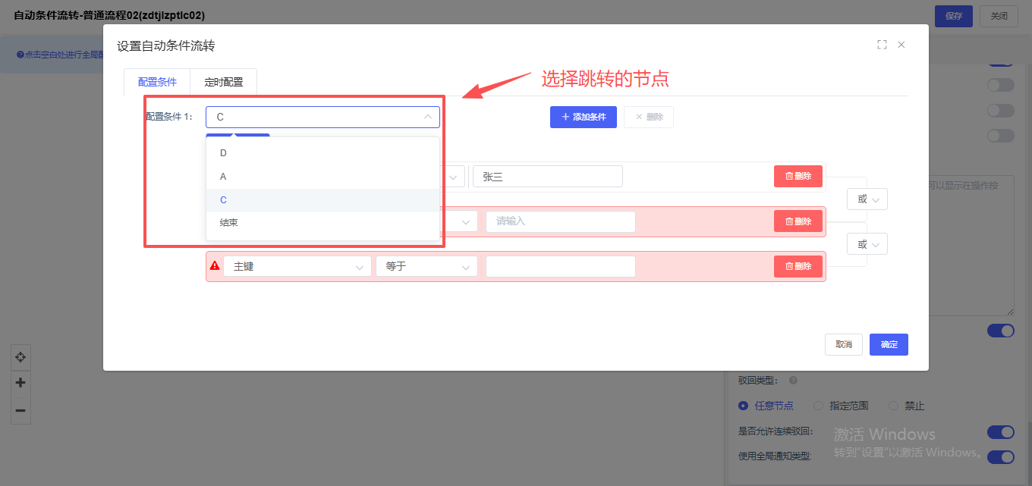Click the 添加条件 button
Screen dimensions: 1032x486
tap(583, 117)
